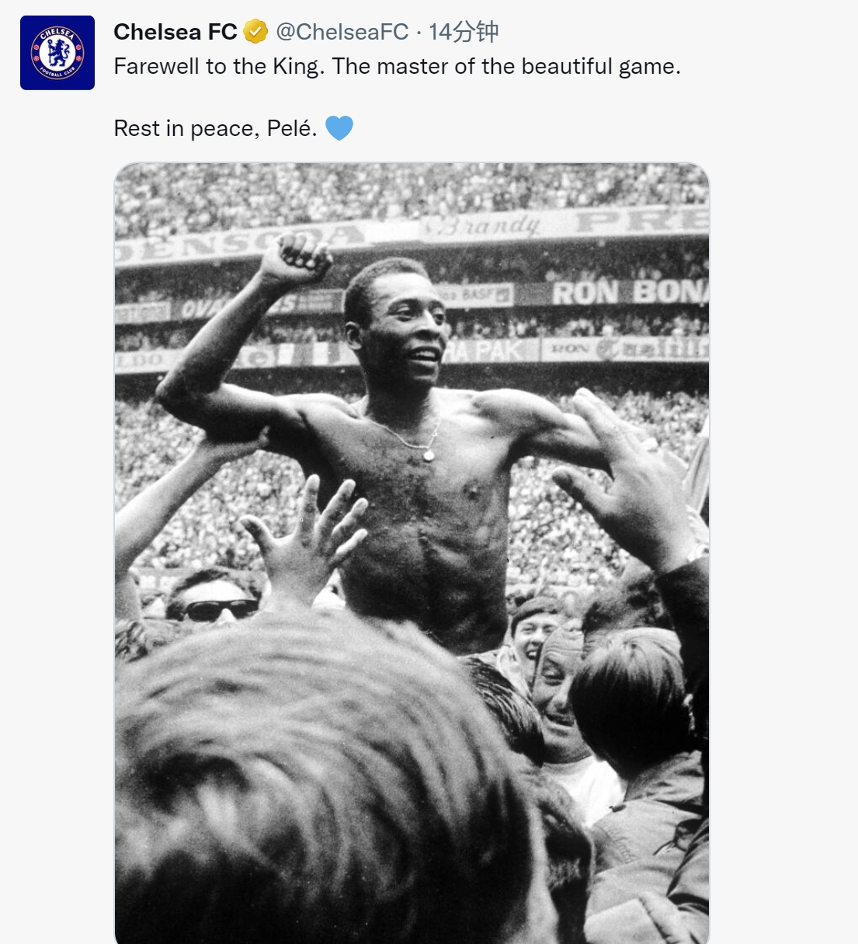Click the blue heart emoji
The image size is (858, 944).
(339, 128)
